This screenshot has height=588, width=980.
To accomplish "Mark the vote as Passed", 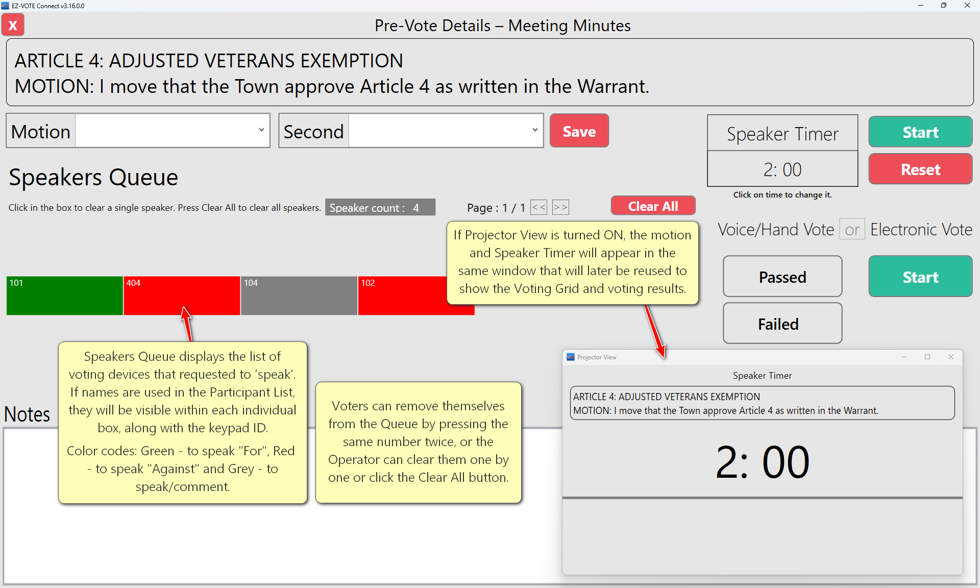I will (782, 277).
